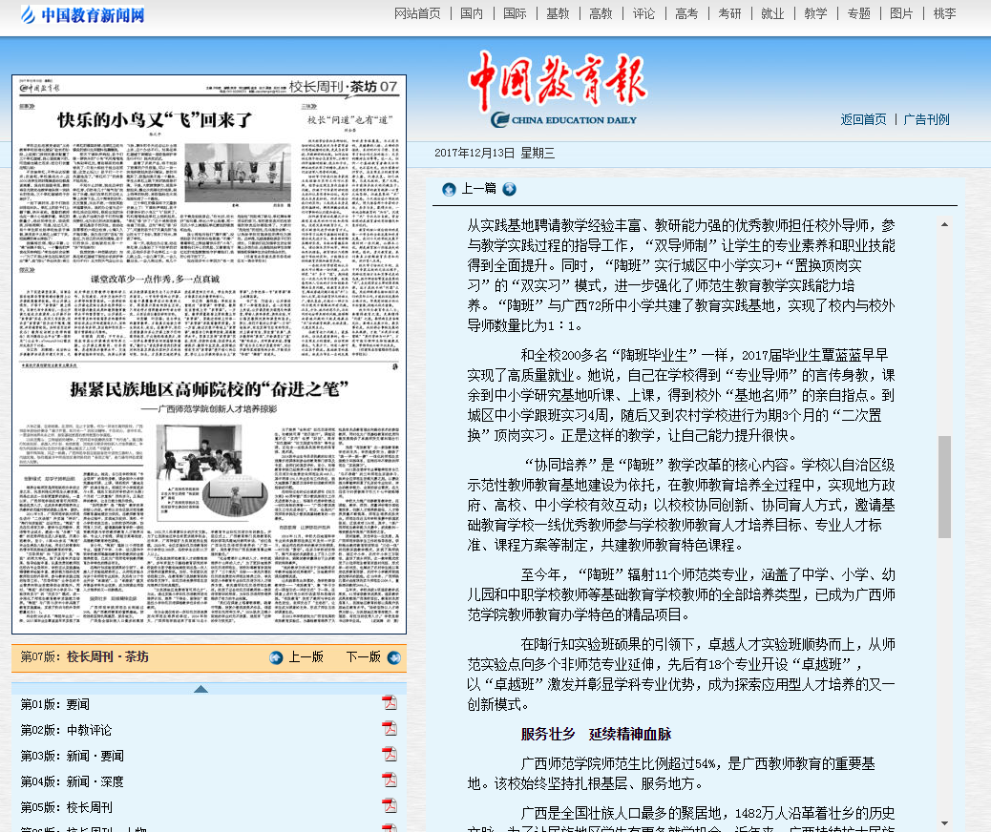Open 基教 in the top navigation
This screenshot has height=832, width=991.
(x=558, y=14)
